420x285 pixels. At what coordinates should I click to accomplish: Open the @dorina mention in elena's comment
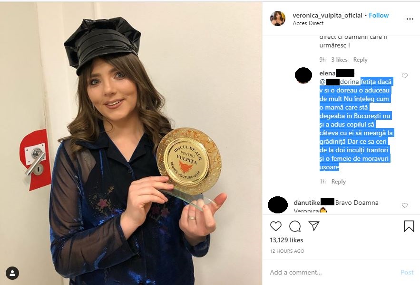click(x=339, y=82)
